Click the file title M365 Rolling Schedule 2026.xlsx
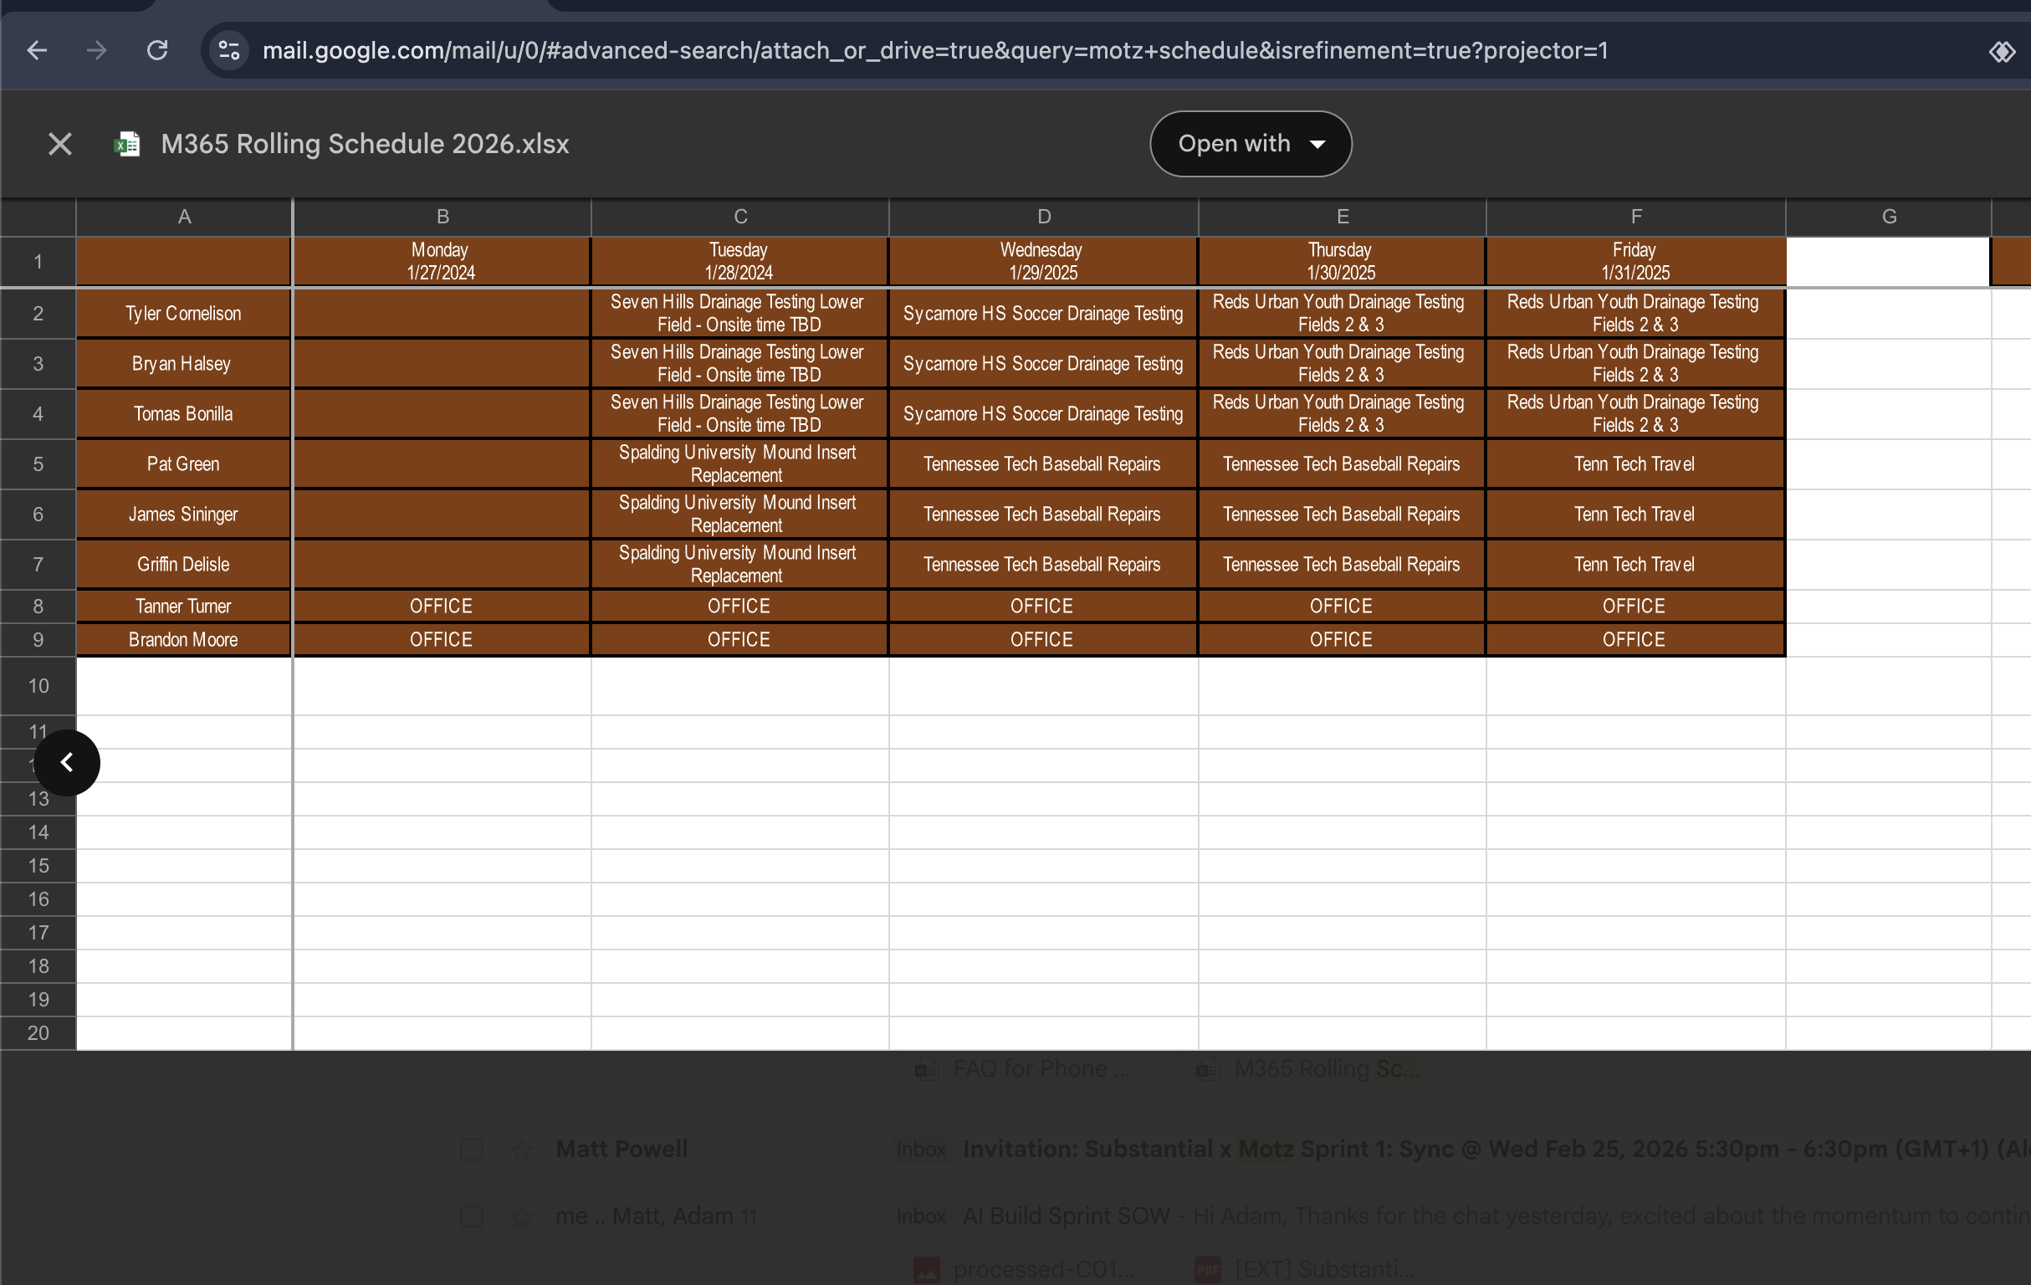This screenshot has height=1285, width=2031. coord(366,144)
